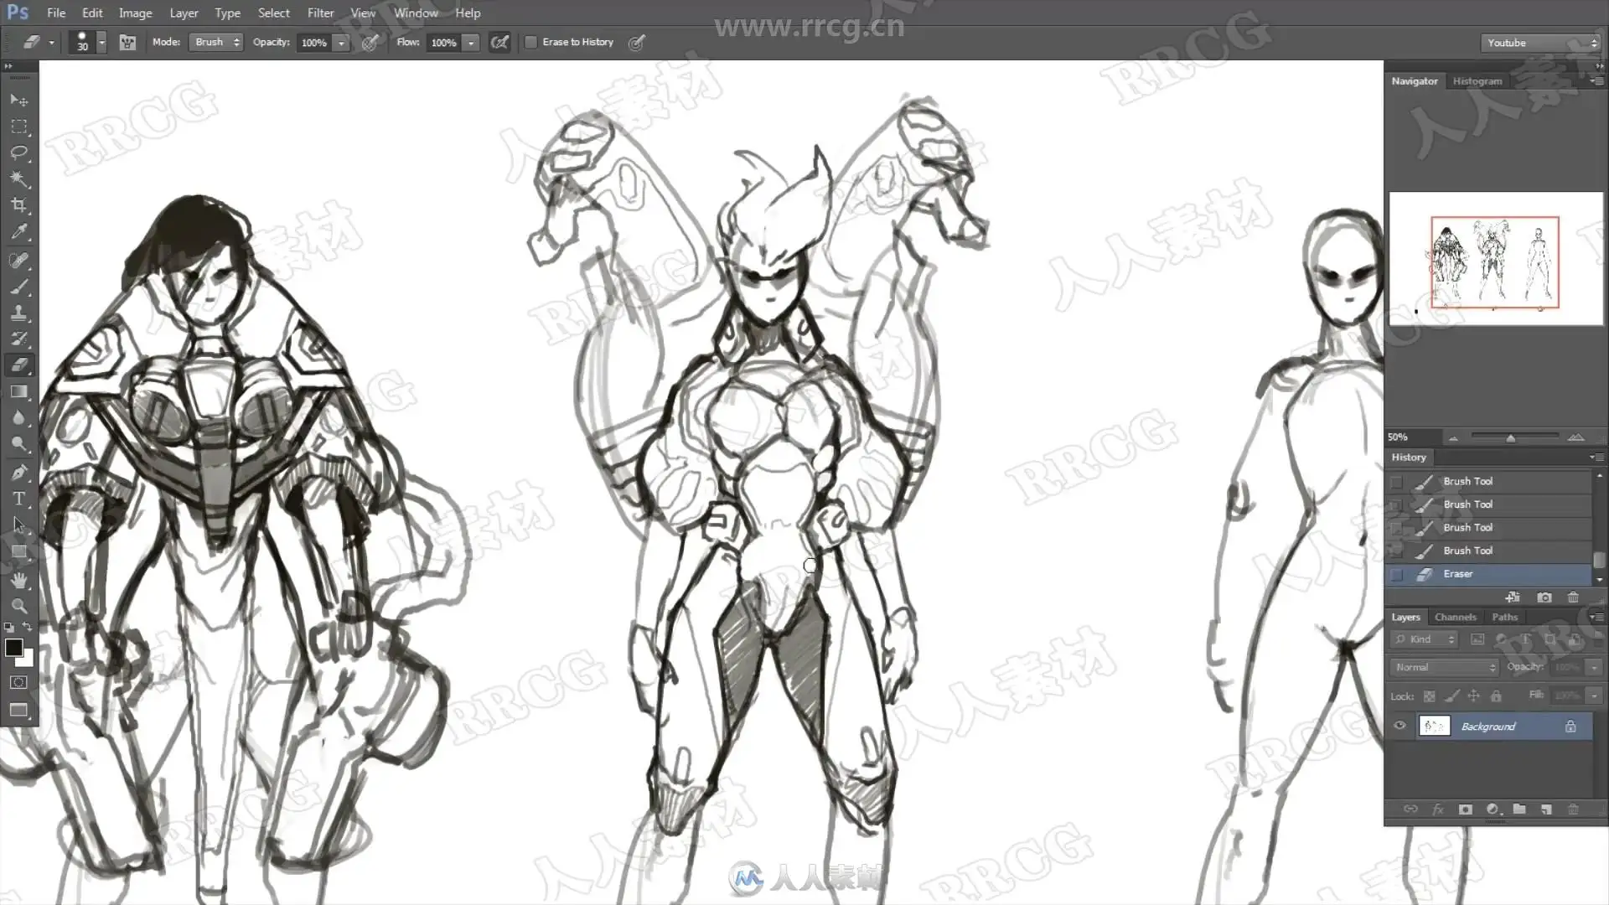Select the Lasso tool
The width and height of the screenshot is (1609, 905).
18,153
